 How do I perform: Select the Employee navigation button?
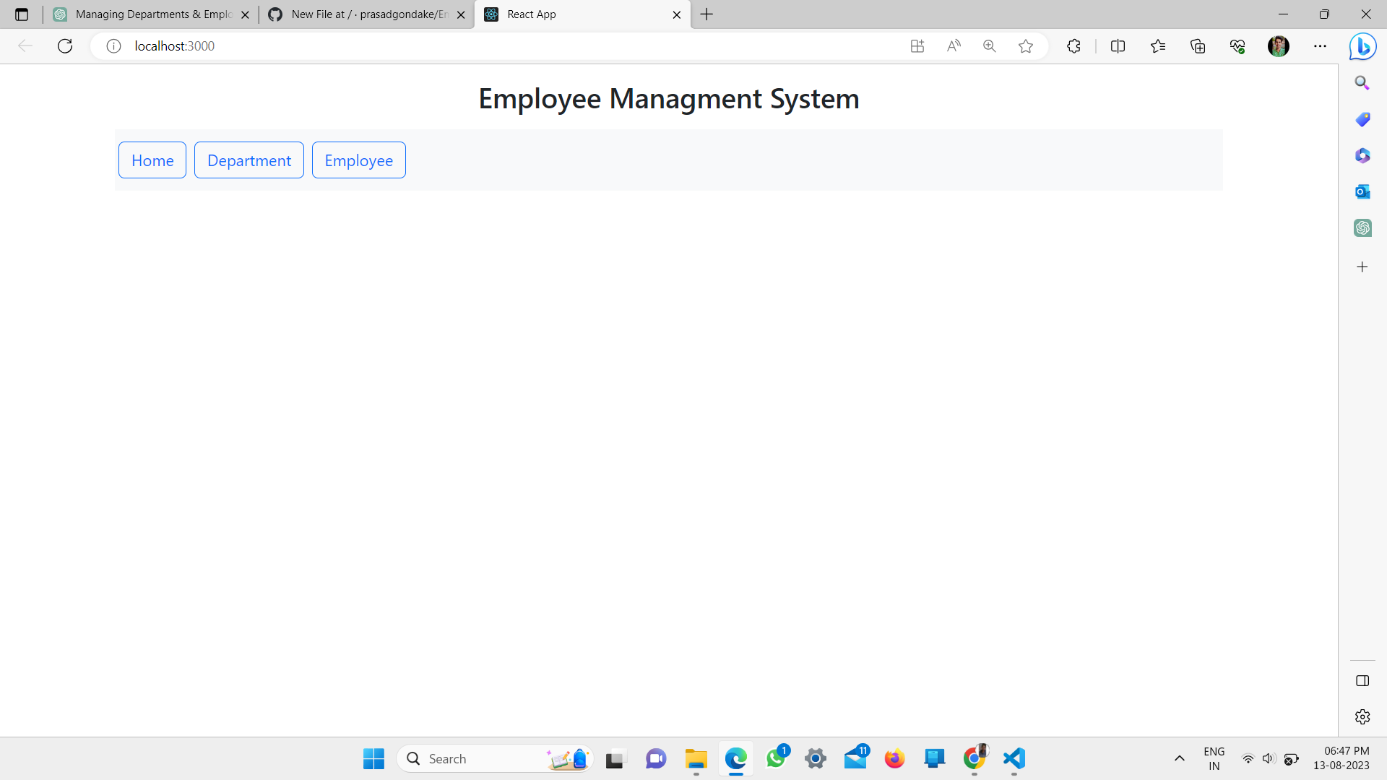pos(358,160)
